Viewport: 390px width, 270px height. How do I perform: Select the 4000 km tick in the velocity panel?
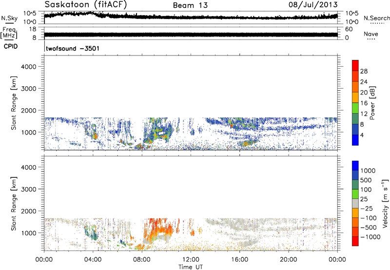29,167
